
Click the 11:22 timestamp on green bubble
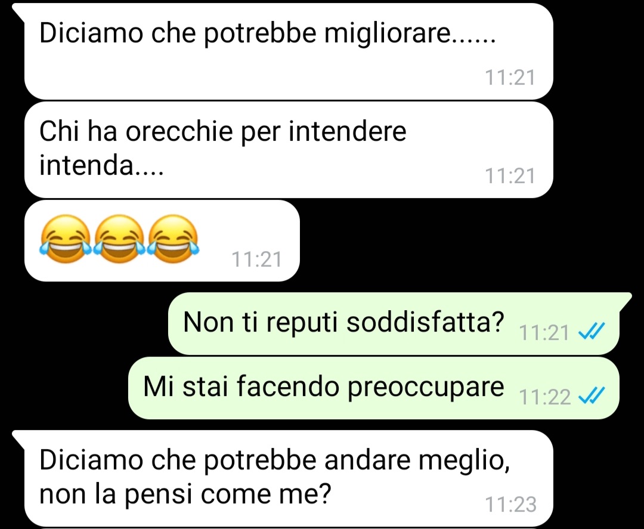click(544, 397)
